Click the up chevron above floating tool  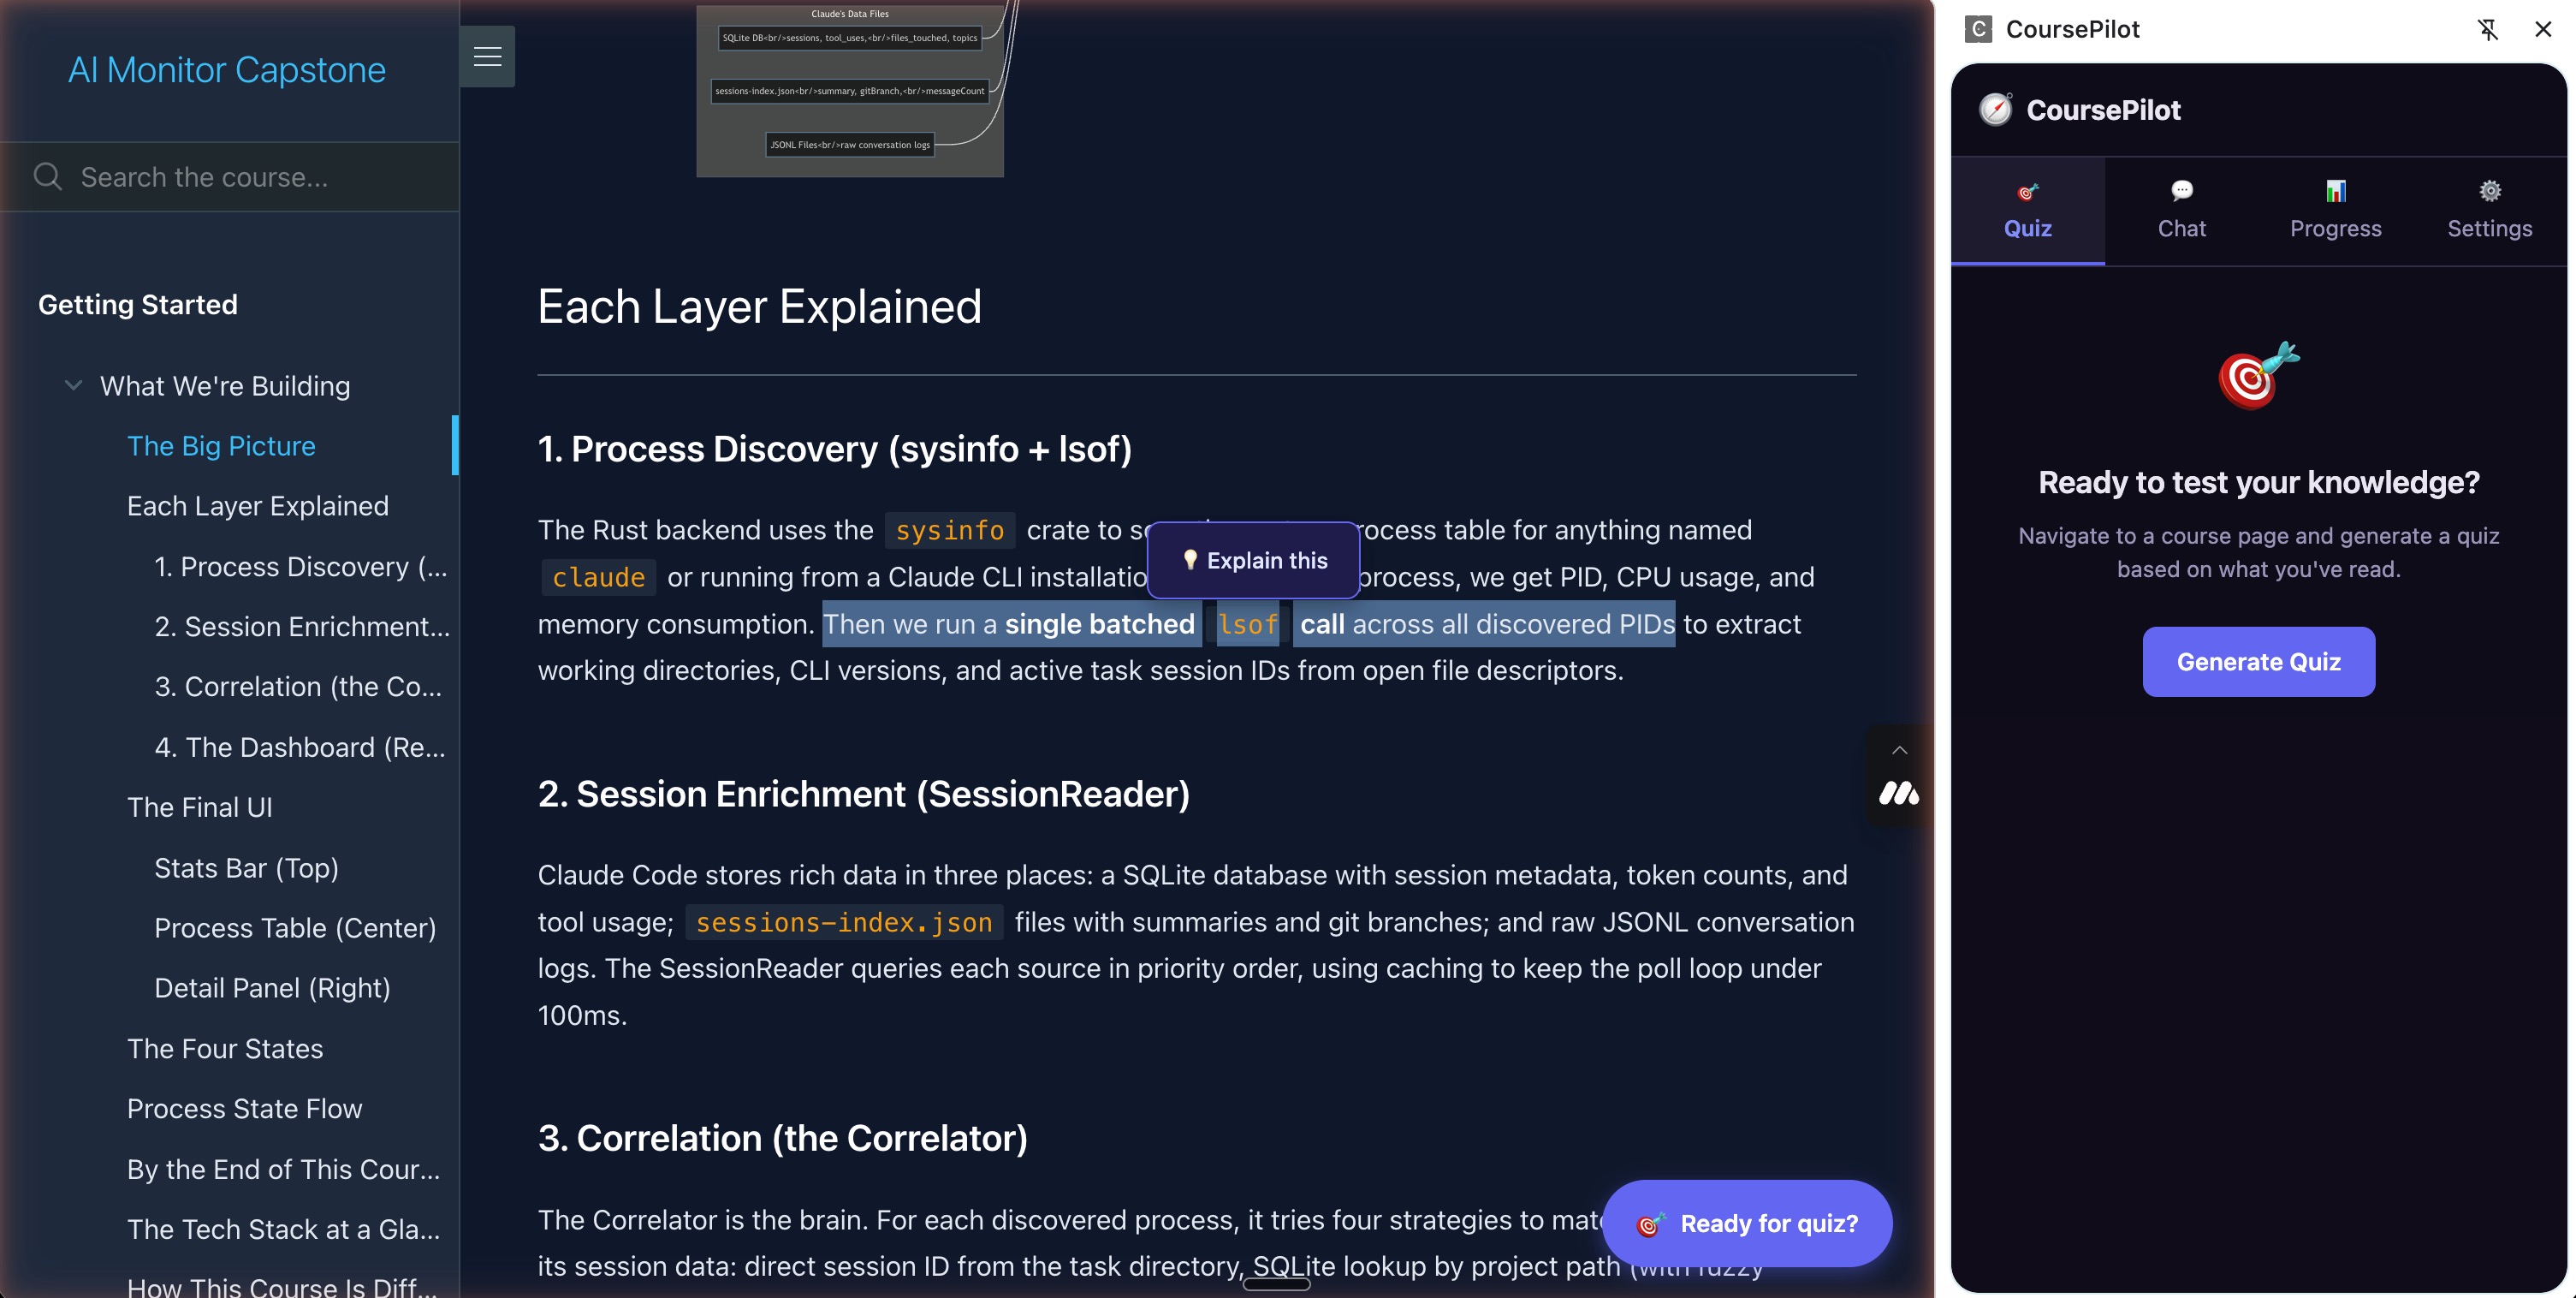click(1899, 751)
